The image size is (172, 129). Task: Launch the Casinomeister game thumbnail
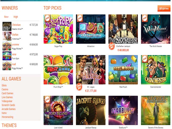(156, 70)
